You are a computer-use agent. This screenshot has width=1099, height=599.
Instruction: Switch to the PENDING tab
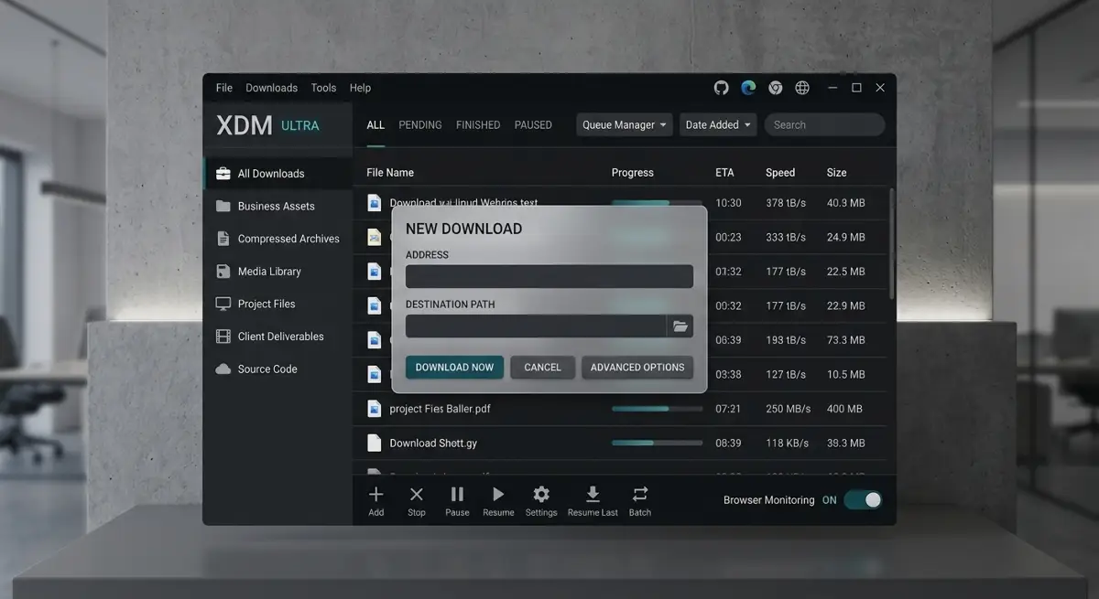pyautogui.click(x=420, y=125)
